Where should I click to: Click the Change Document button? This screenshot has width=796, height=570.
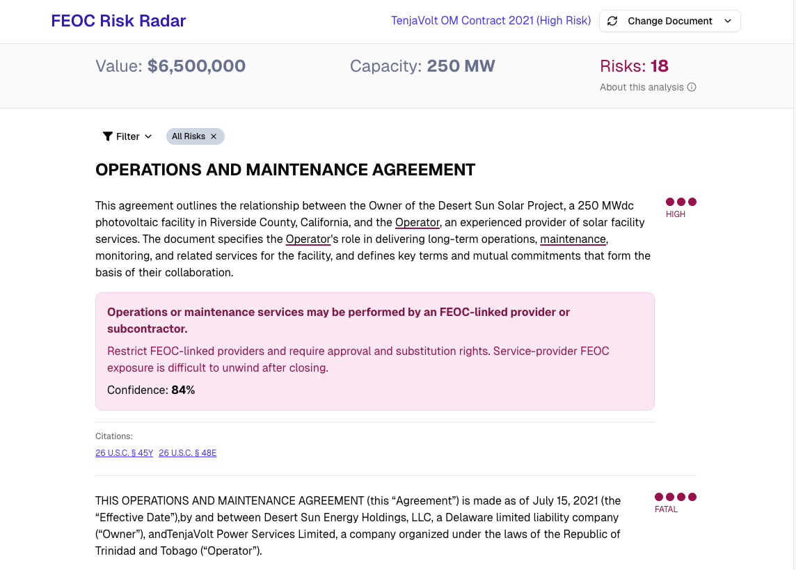669,21
